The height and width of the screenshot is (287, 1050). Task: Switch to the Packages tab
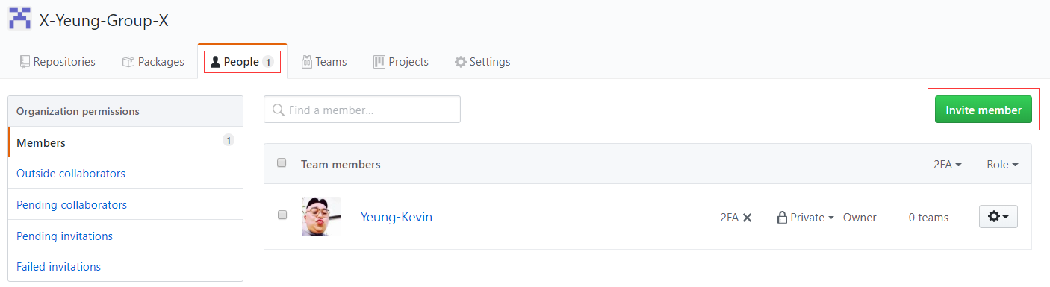pyautogui.click(x=153, y=62)
